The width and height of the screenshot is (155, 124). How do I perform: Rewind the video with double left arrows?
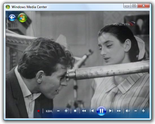coord(84,111)
